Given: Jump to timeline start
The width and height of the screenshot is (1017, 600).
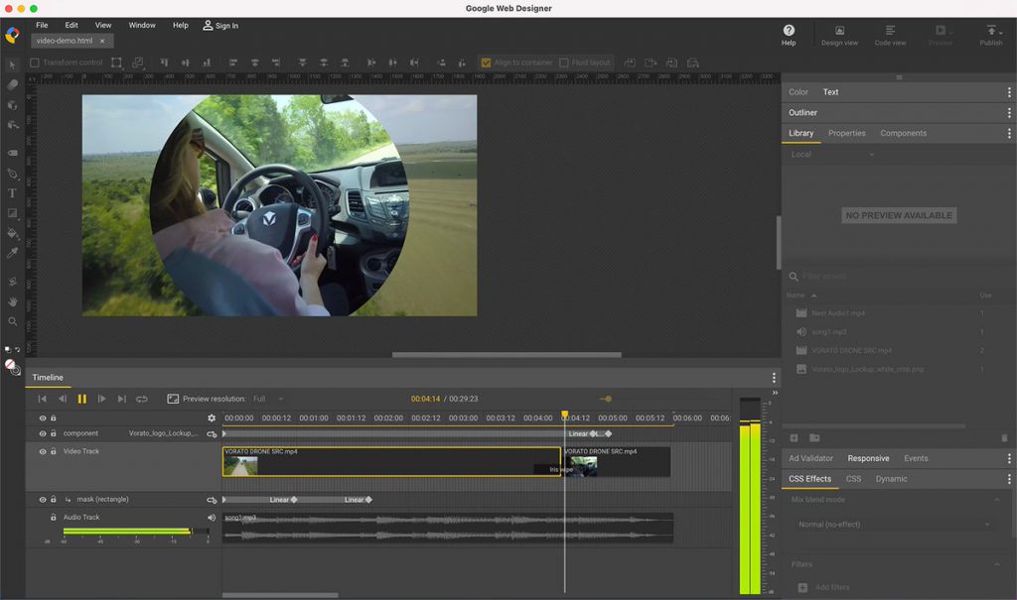Looking at the screenshot, I should point(42,399).
